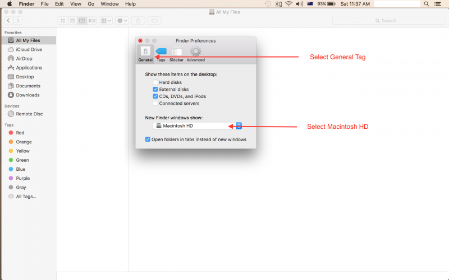Click the Finder window Search field

389,21
